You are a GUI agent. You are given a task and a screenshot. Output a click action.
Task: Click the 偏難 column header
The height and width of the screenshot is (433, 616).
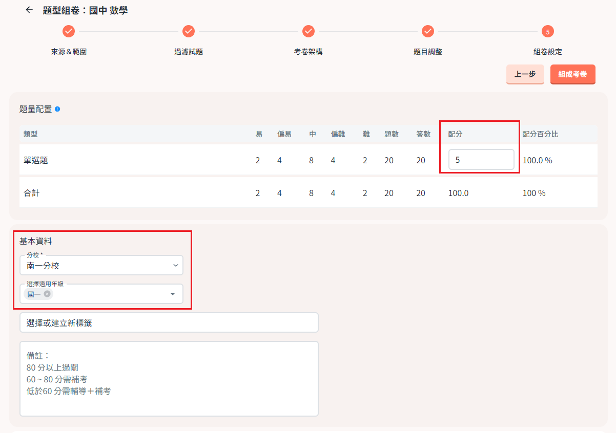tap(338, 134)
